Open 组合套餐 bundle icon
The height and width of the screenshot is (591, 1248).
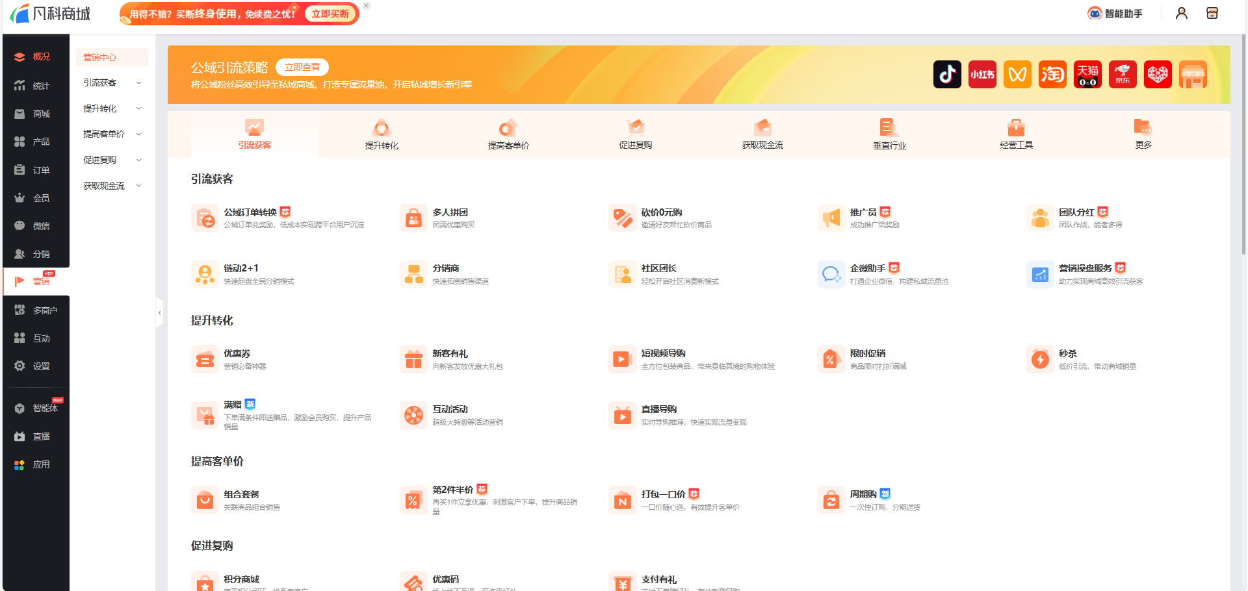click(205, 500)
